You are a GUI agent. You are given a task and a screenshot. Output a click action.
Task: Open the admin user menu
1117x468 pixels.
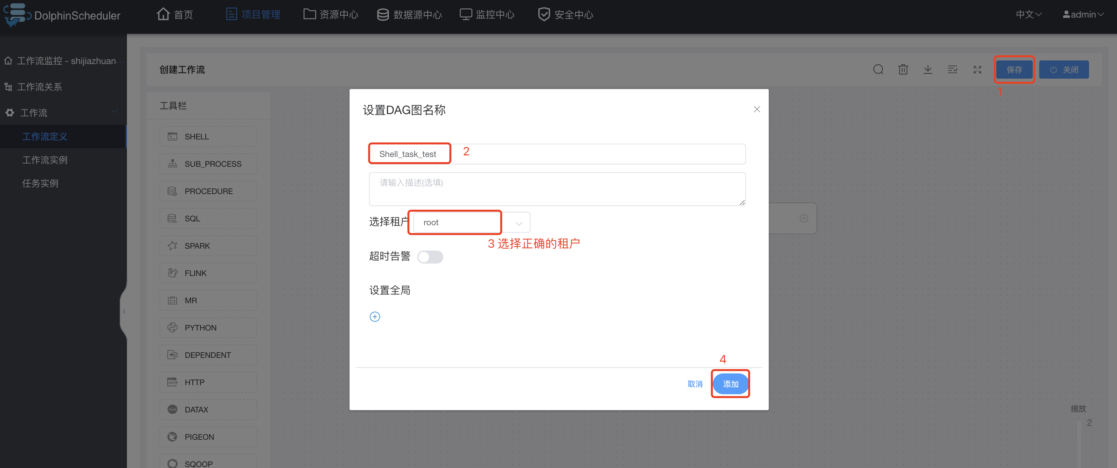(1083, 15)
